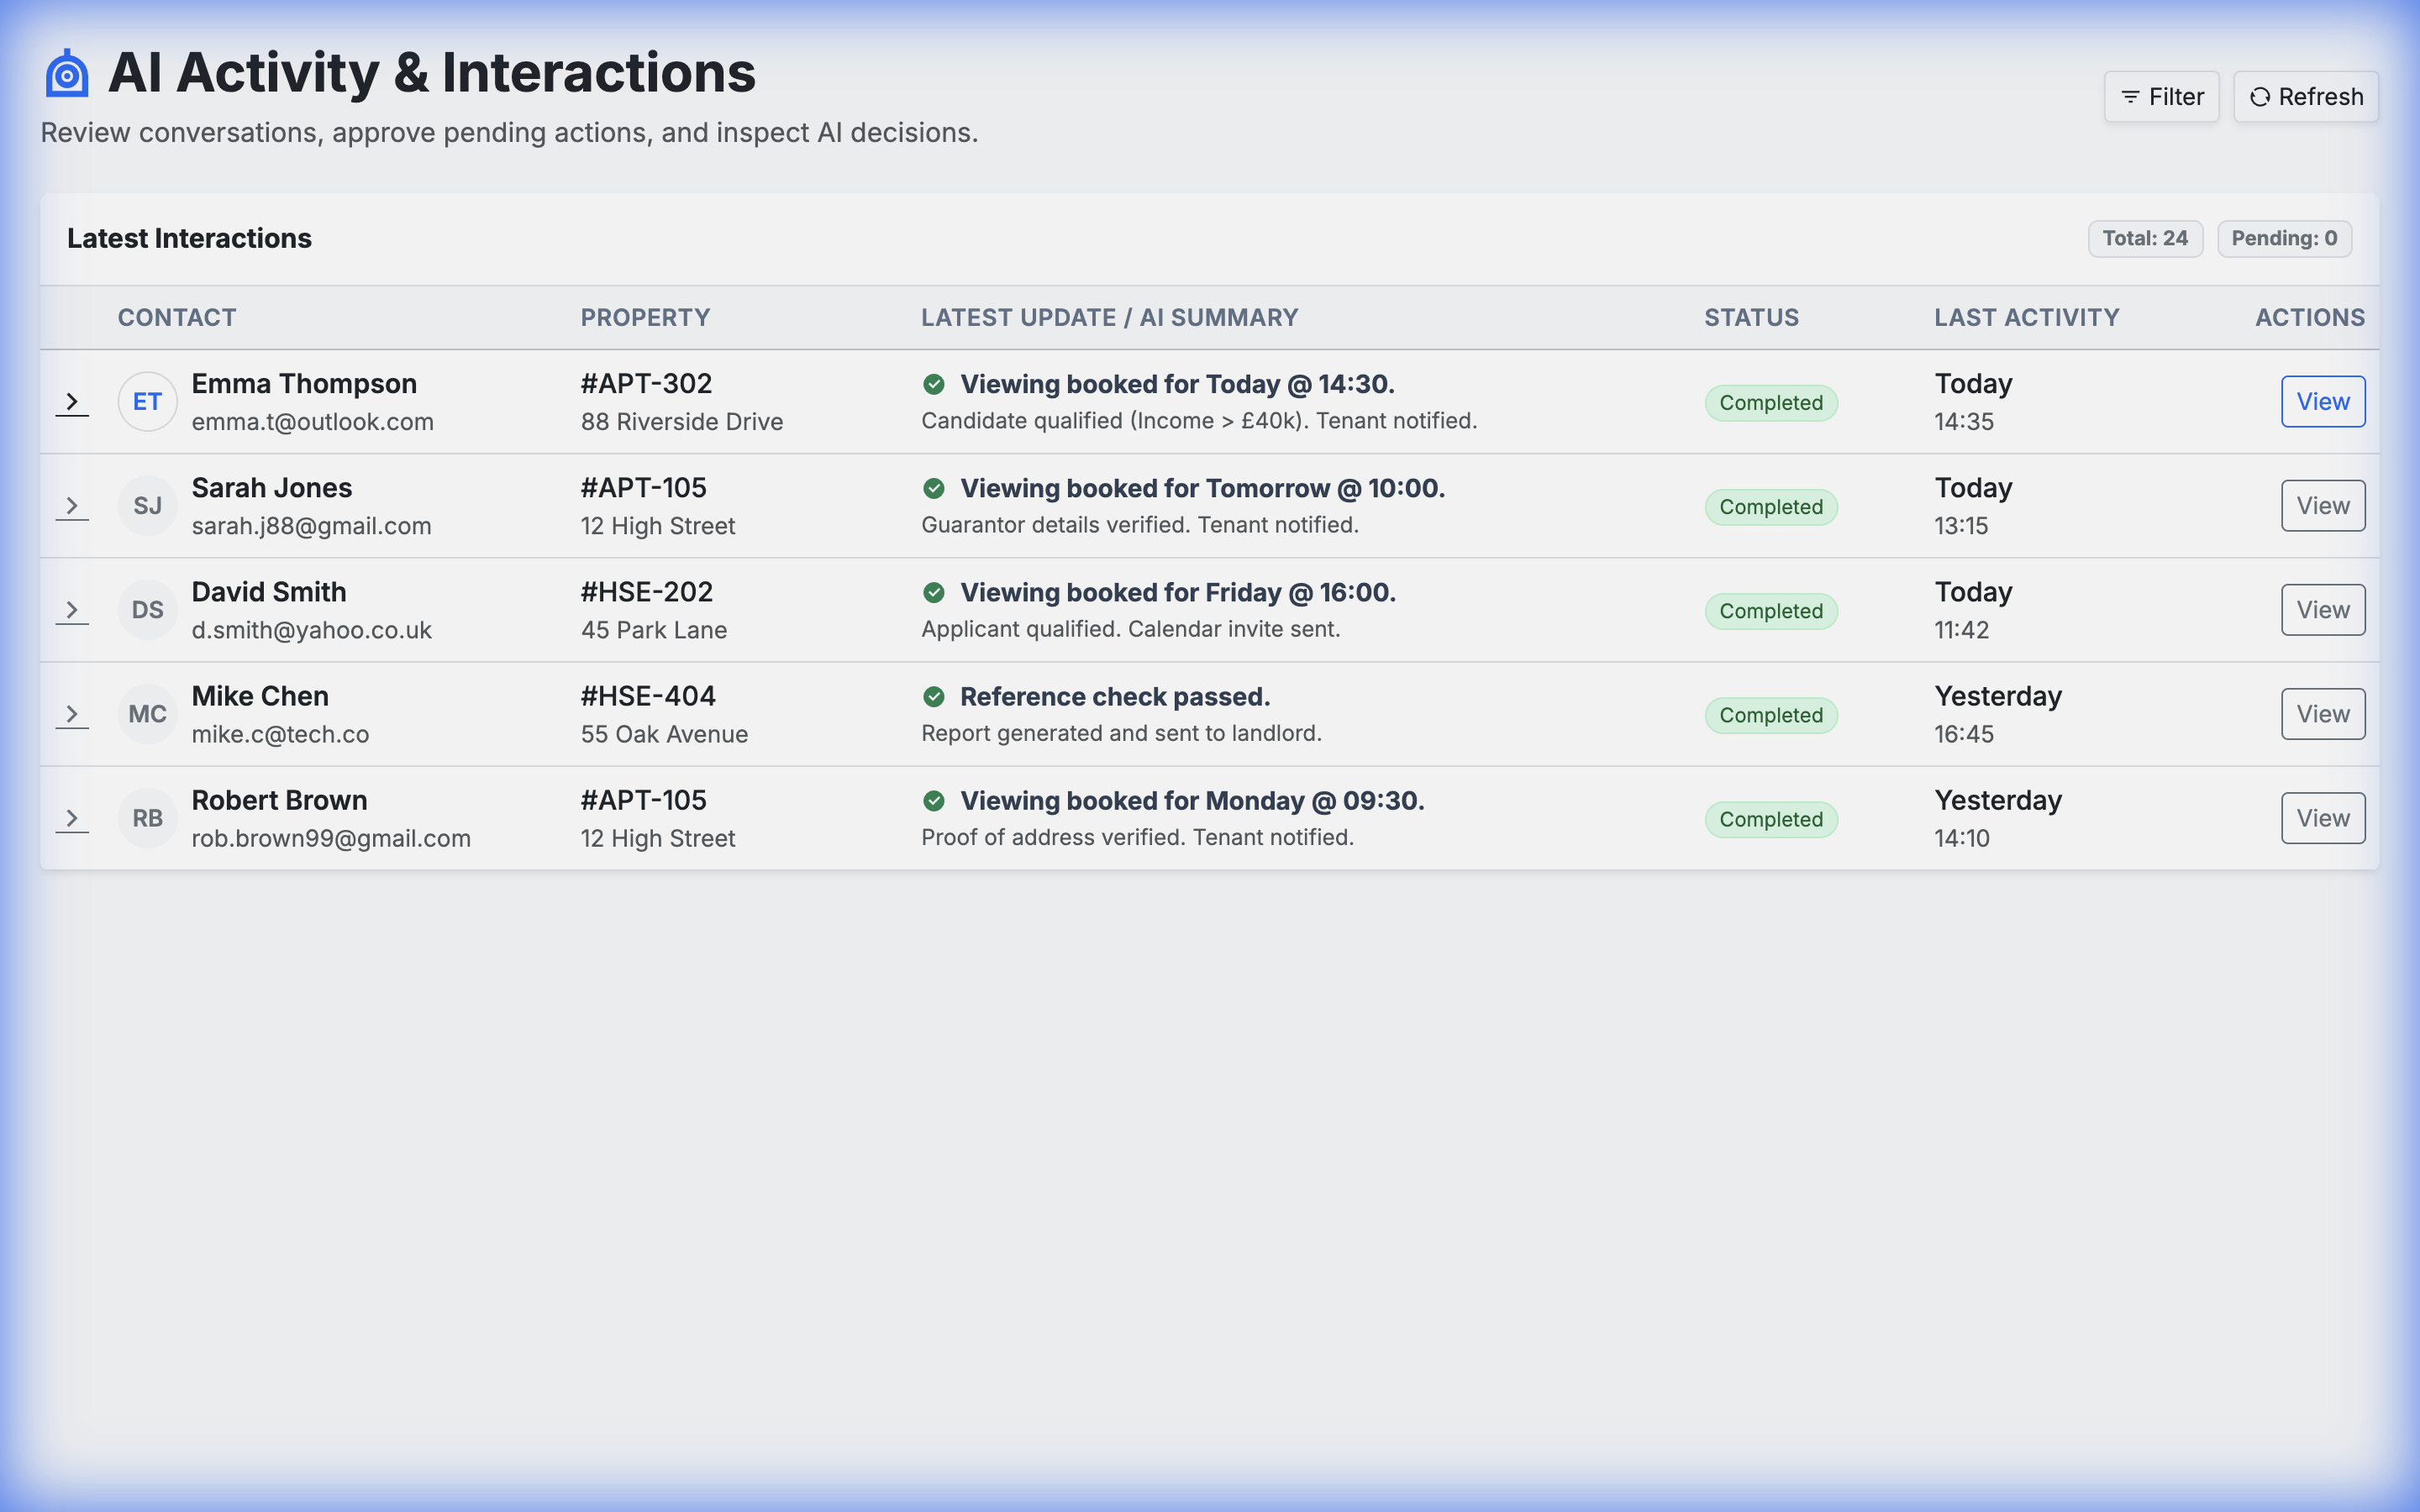Toggle the Completed status badge for Emma Thompson
This screenshot has width=2420, height=1512.
pos(1770,402)
